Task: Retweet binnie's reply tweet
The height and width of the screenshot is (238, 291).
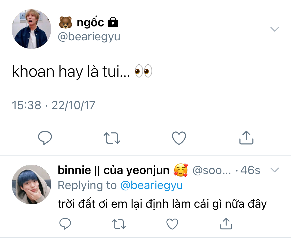Action: (x=119, y=224)
